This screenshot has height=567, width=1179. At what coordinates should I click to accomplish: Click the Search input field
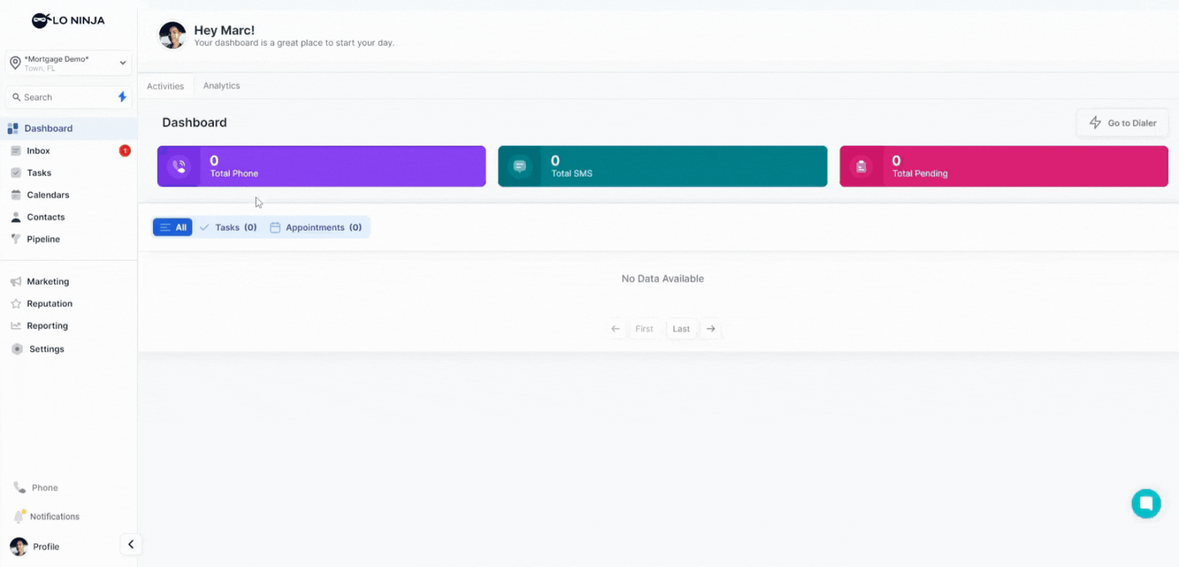61,97
